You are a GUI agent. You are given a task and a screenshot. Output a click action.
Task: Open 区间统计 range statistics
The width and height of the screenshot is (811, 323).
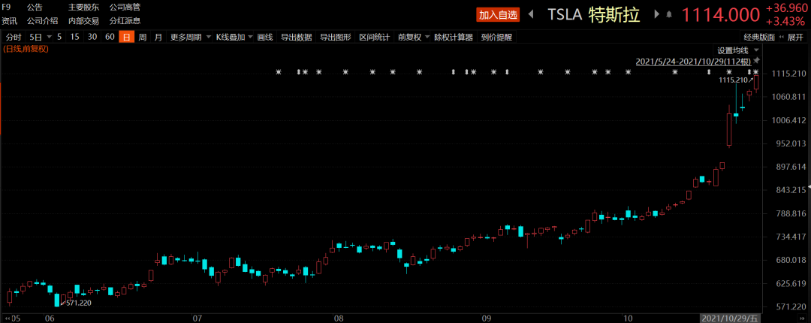tap(375, 38)
